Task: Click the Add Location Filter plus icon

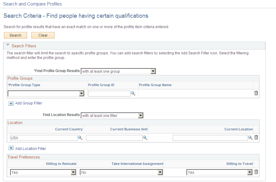Action: [x=11, y=148]
